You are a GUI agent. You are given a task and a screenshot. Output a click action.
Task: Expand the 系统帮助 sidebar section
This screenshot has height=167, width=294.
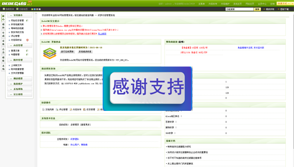(x=20, y=89)
